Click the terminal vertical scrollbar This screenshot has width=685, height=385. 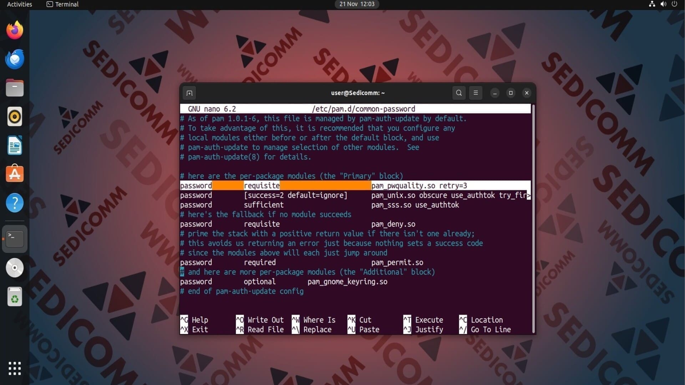[x=534, y=218]
